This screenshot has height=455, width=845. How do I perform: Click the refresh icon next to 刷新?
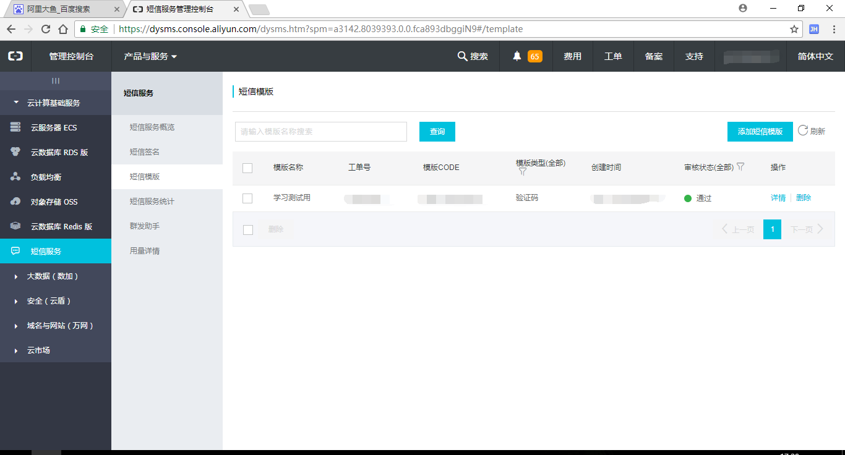[803, 130]
